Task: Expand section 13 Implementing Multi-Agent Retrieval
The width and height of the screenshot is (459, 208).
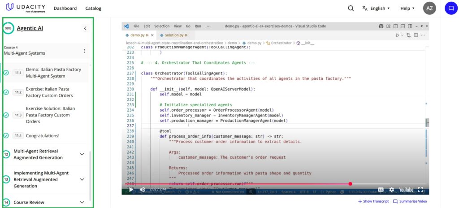Action: [x=82, y=179]
